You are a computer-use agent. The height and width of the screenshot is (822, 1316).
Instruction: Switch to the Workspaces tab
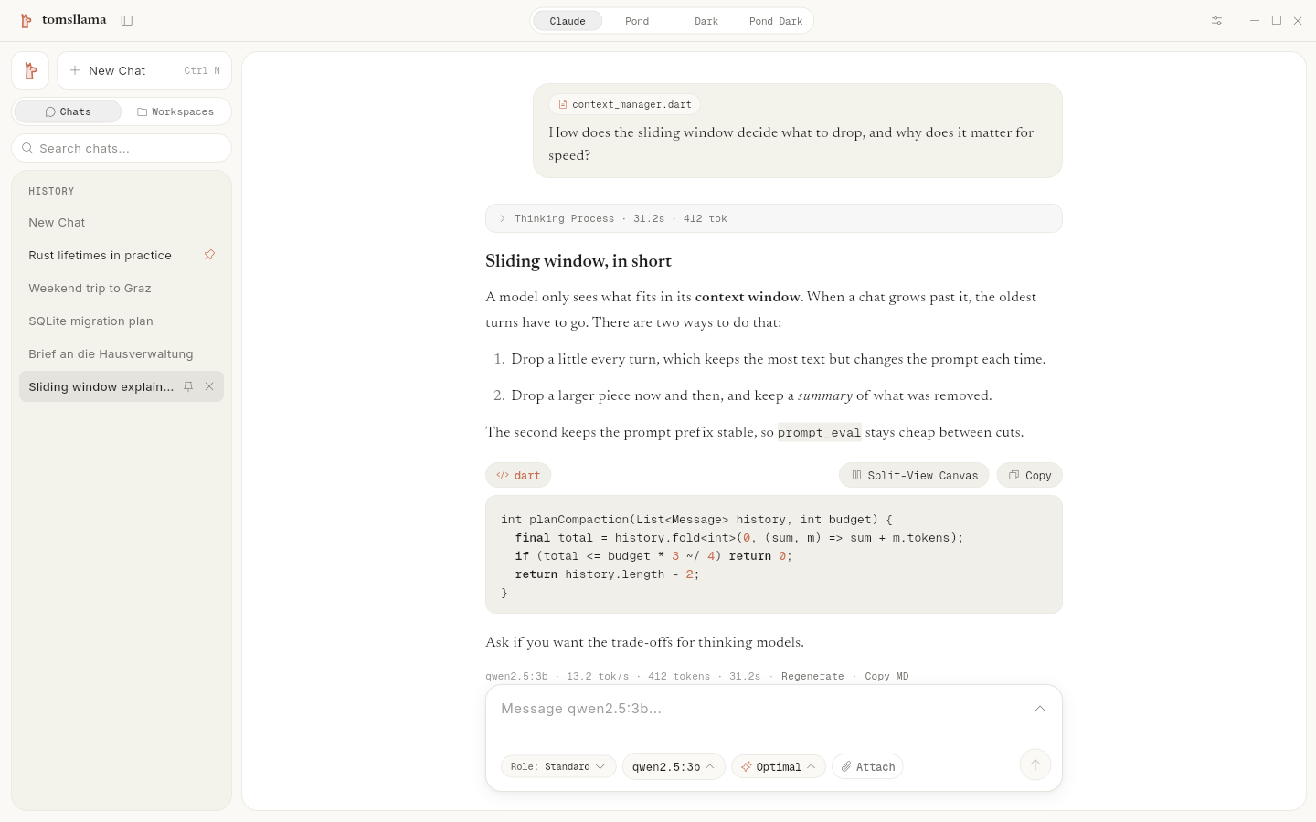pos(175,111)
